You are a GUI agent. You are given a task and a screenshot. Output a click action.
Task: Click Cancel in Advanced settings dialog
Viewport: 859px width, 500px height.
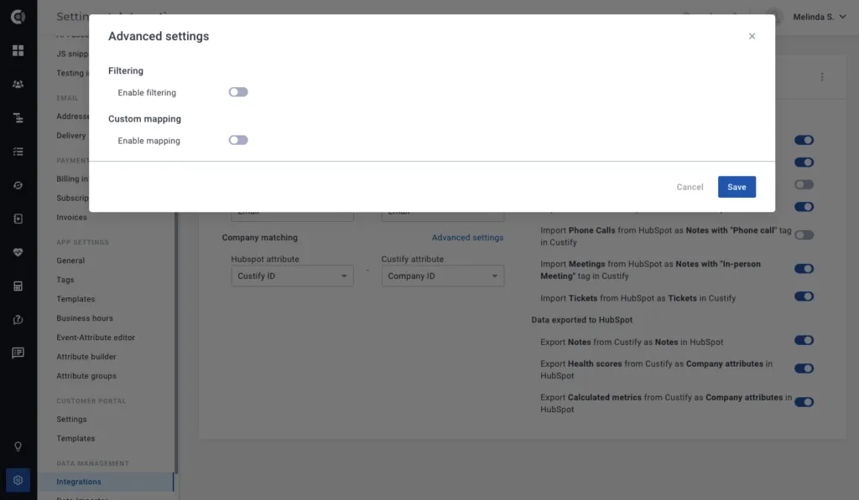[690, 187]
